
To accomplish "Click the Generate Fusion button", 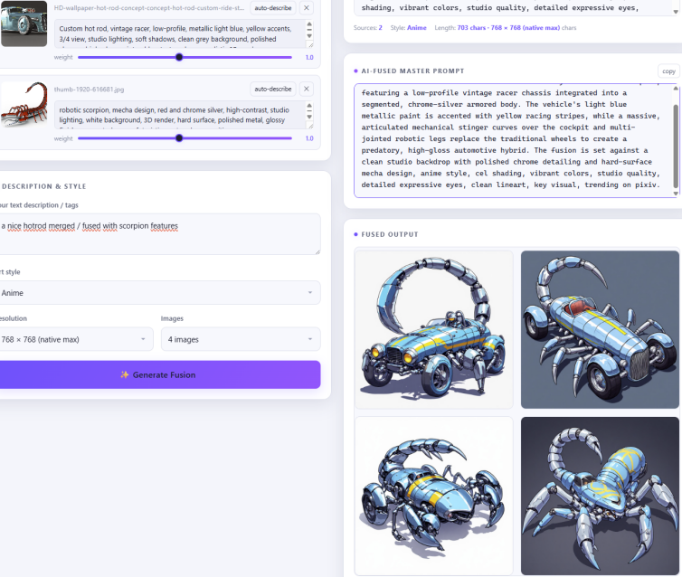I will pyautogui.click(x=159, y=374).
